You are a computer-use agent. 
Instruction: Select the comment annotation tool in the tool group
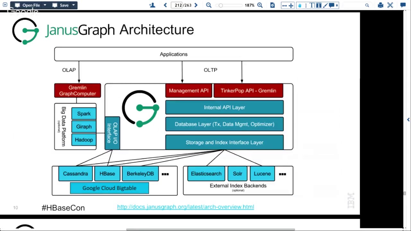click(x=331, y=5)
